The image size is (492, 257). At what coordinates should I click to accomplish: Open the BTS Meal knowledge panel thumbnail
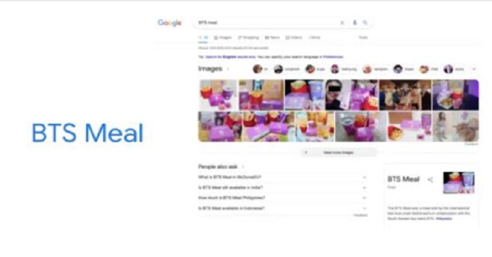click(458, 182)
